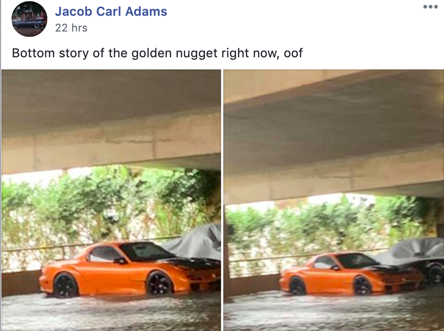Click the green bushes in the left photo

point(111,206)
